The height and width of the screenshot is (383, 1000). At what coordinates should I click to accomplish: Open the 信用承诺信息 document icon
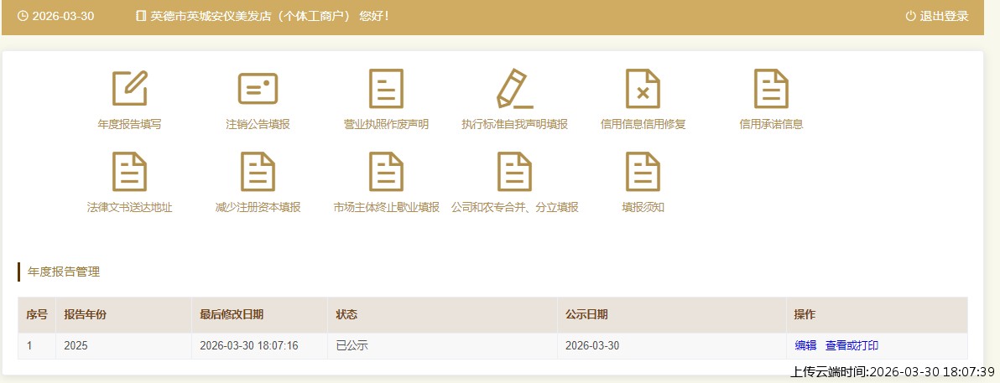771,88
